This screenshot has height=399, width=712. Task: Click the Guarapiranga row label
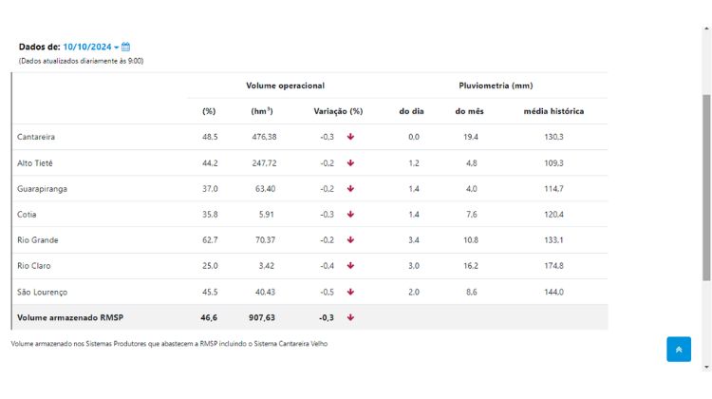click(x=42, y=188)
